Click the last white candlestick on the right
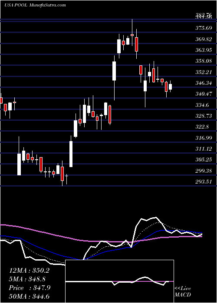The width and height of the screenshot is (217, 303). (x=170, y=87)
